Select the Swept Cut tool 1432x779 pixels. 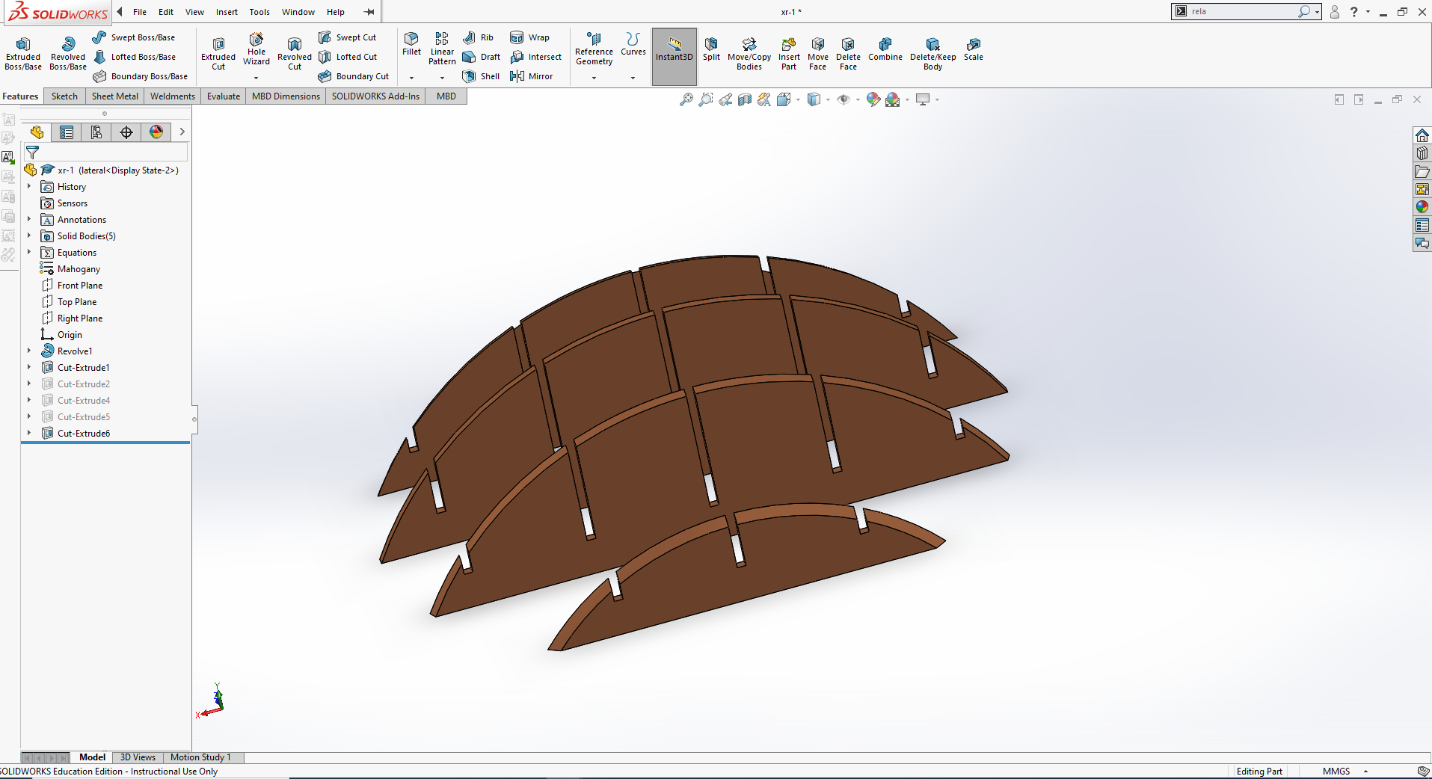coord(348,37)
